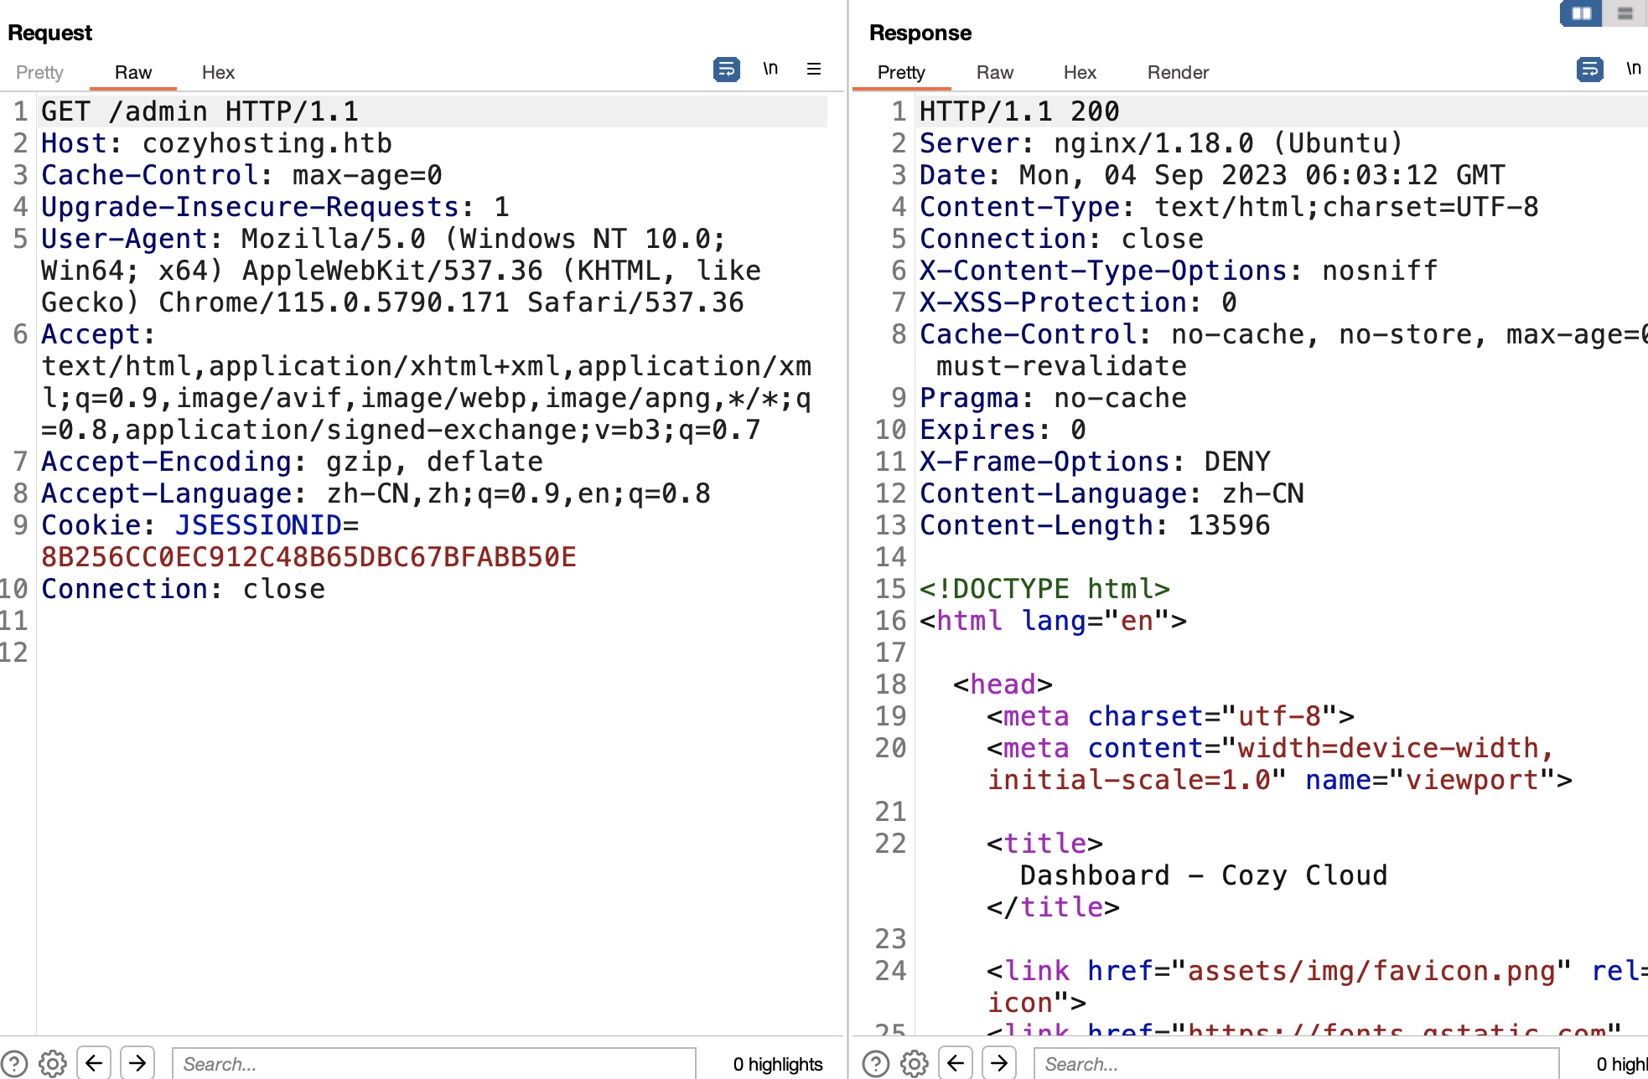Select side-by-side layout view icon

pyautogui.click(x=1581, y=13)
